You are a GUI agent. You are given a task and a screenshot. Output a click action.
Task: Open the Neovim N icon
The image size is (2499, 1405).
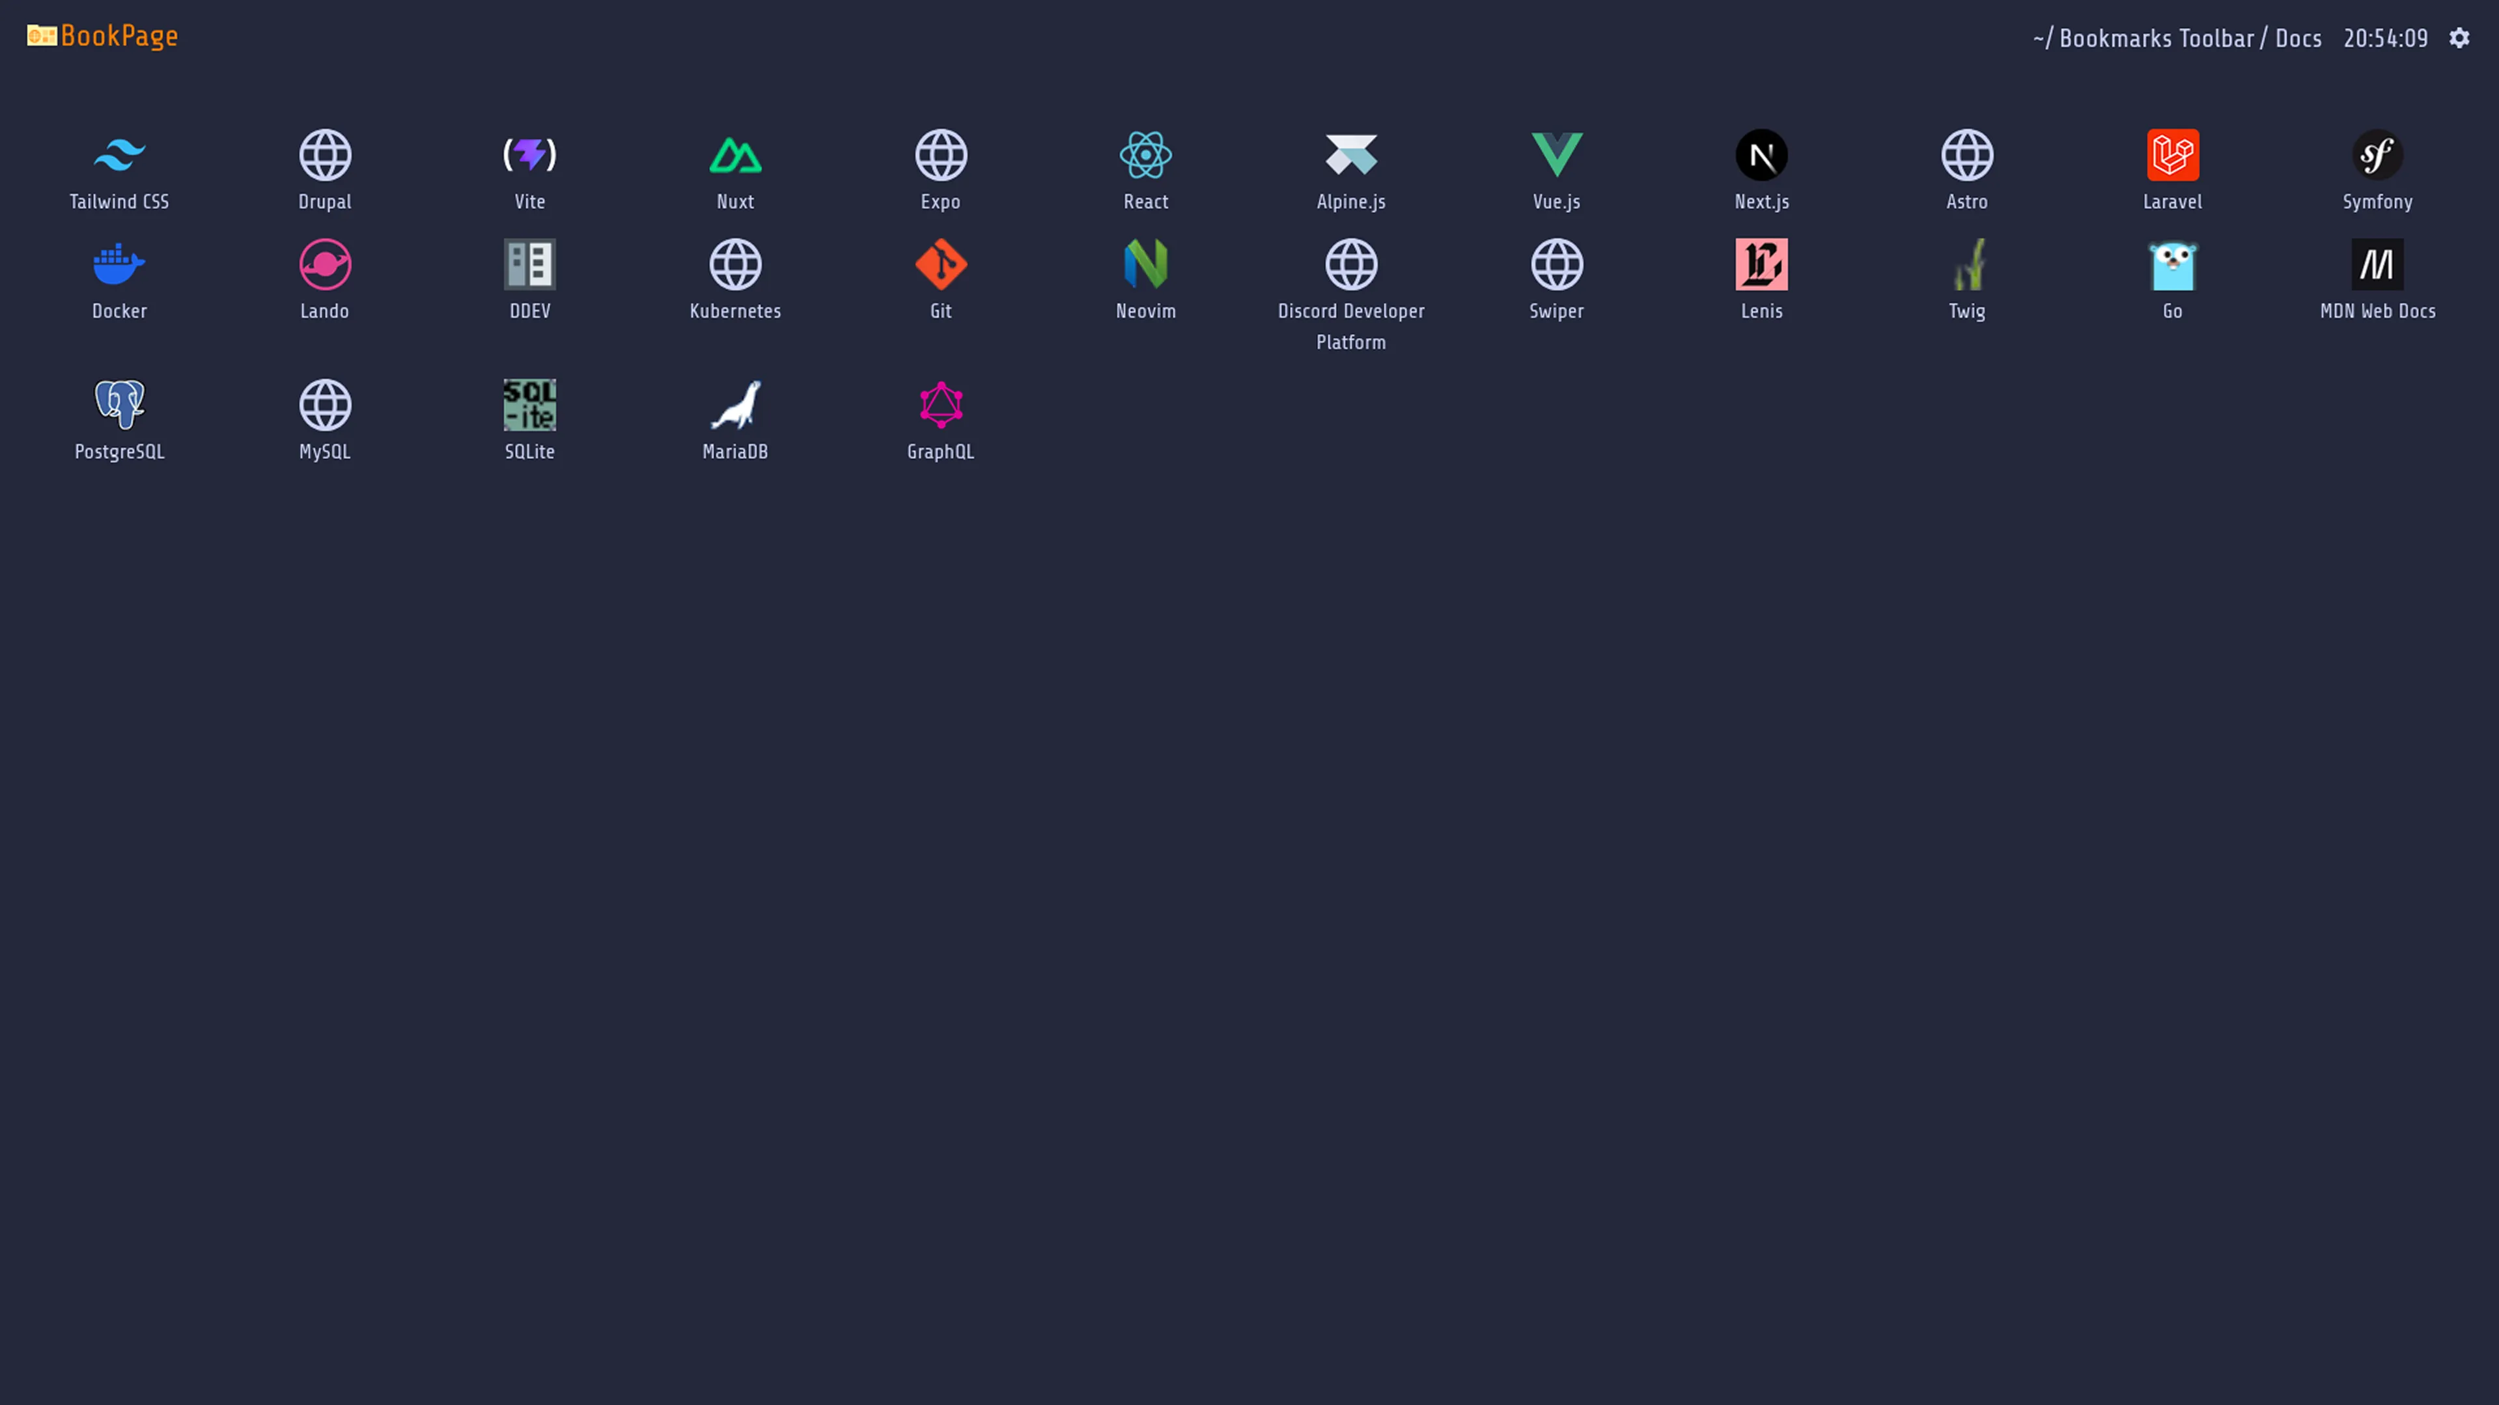click(x=1146, y=264)
